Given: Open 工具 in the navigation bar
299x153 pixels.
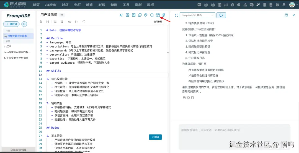Looking at the screenshot, I should pos(126,5).
